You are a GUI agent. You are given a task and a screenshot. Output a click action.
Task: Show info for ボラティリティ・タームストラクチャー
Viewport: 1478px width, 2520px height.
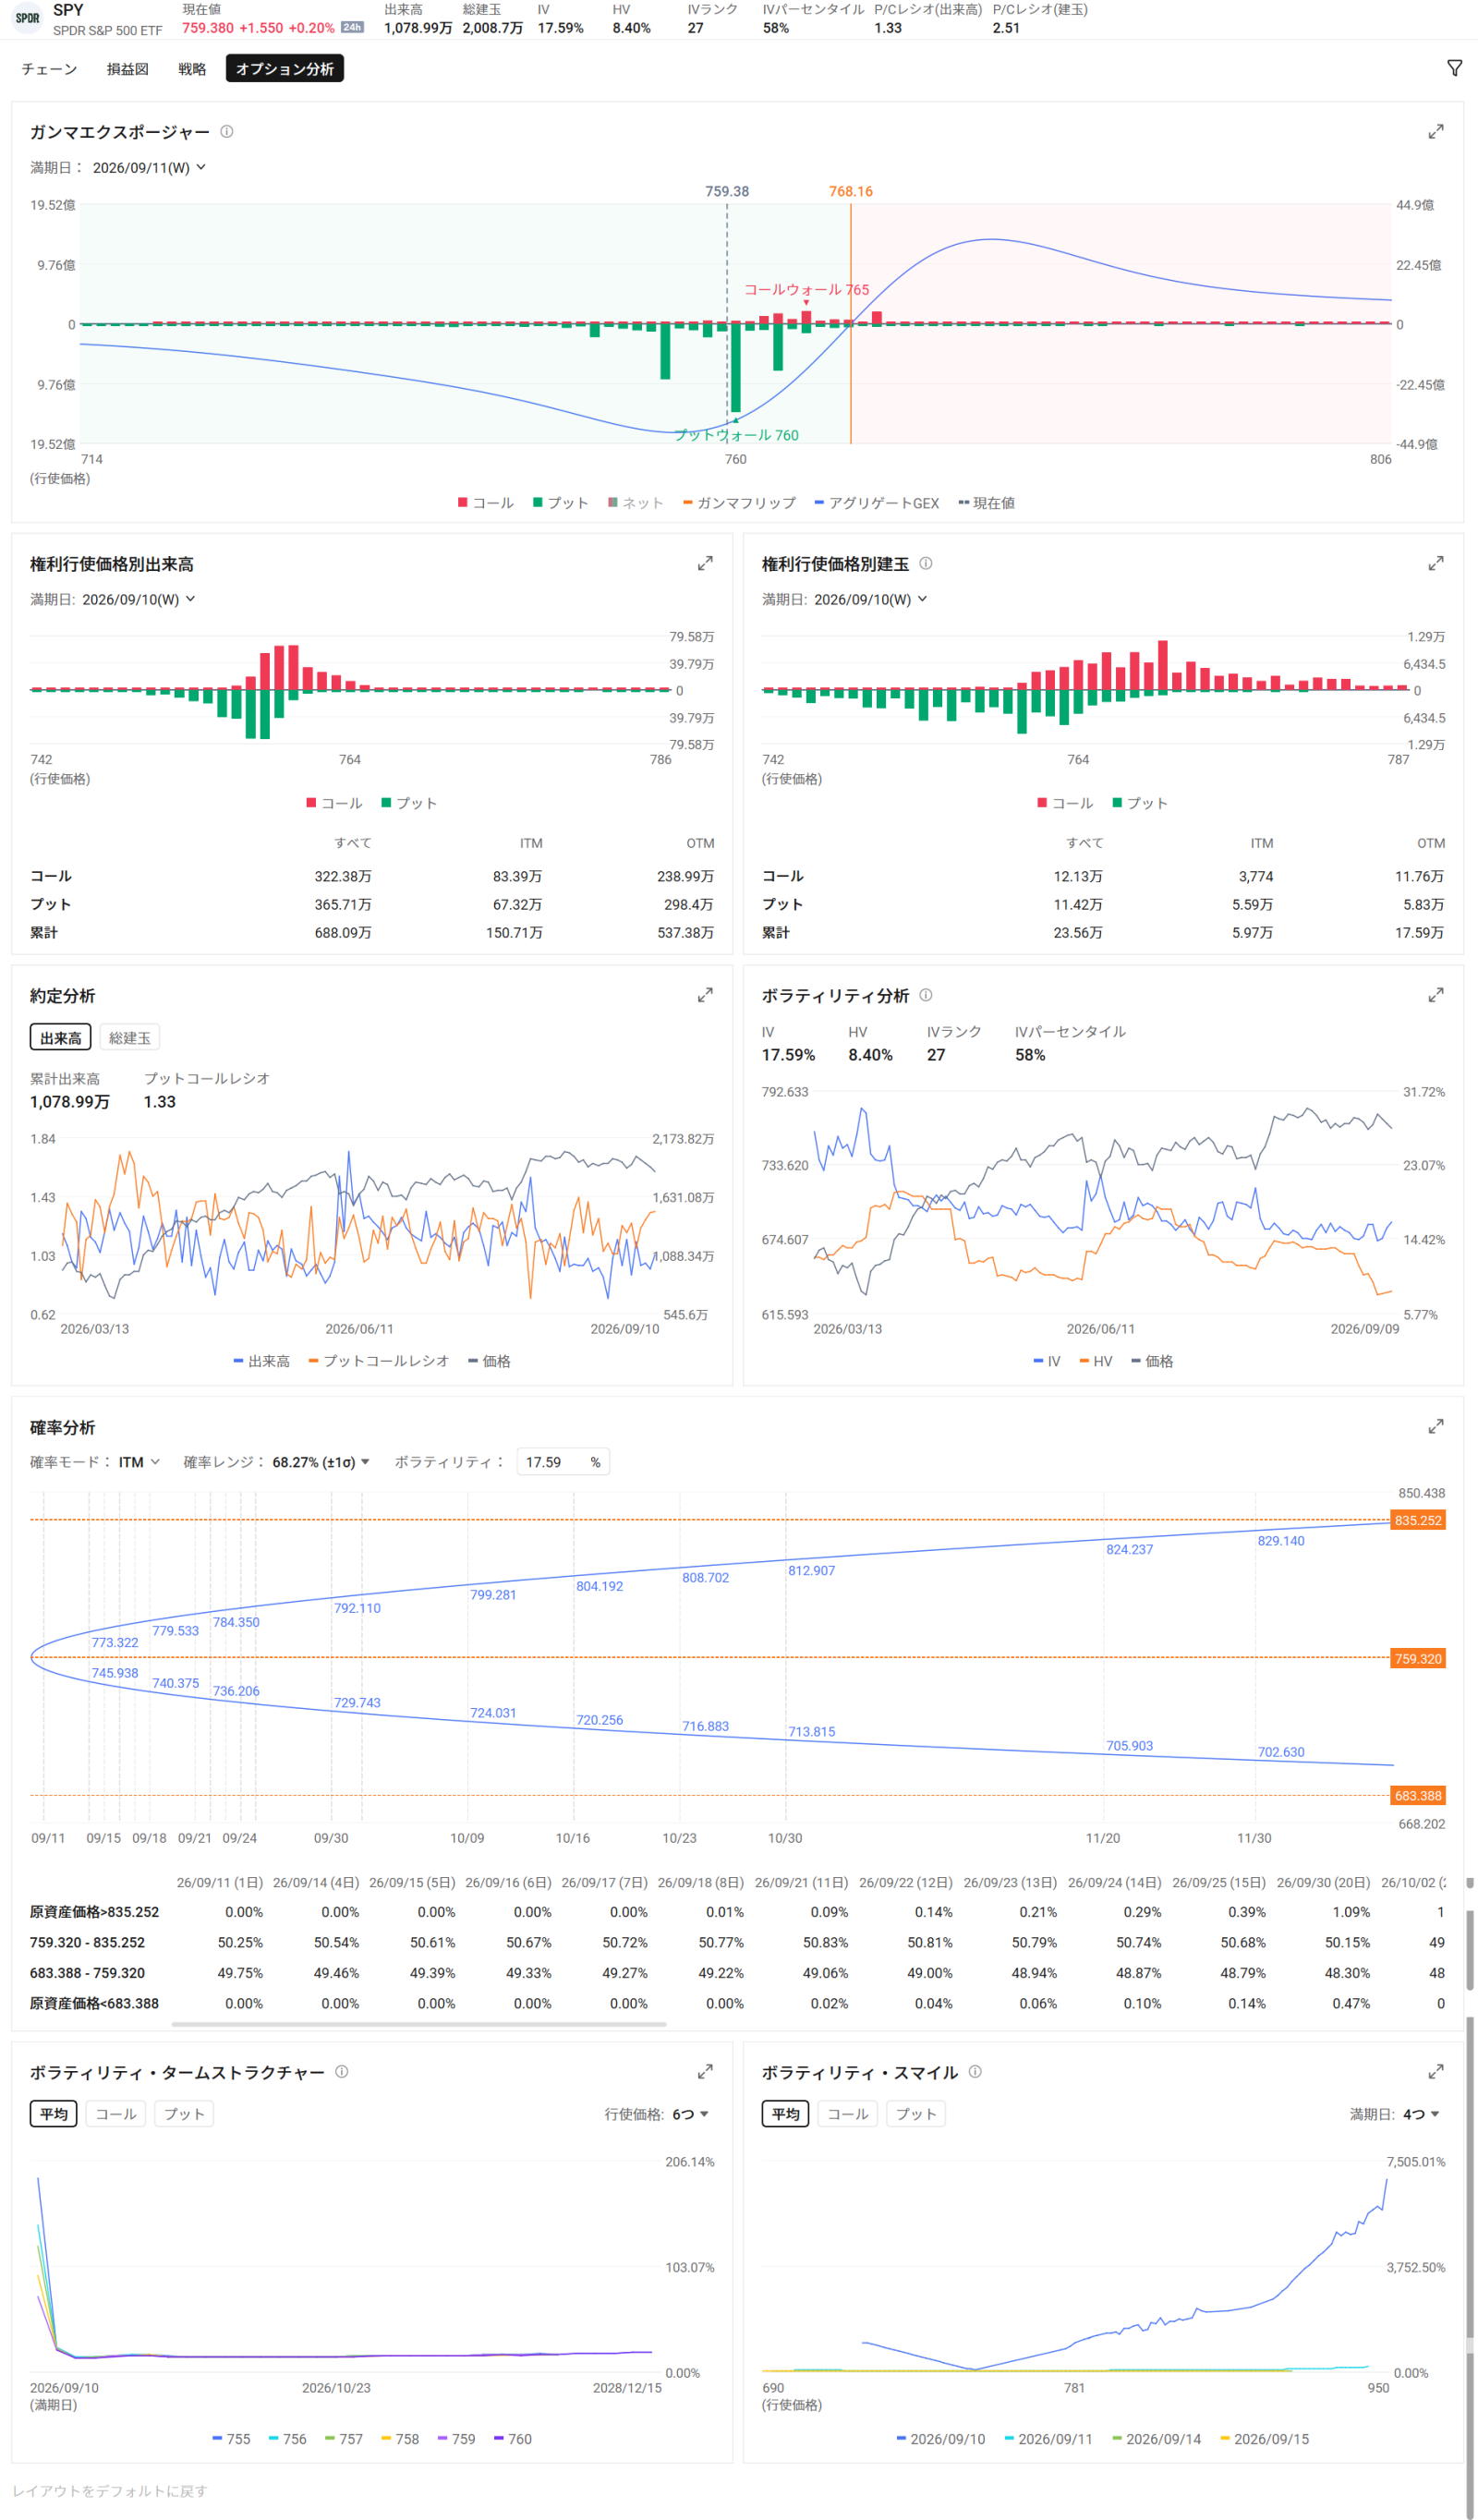point(342,2072)
